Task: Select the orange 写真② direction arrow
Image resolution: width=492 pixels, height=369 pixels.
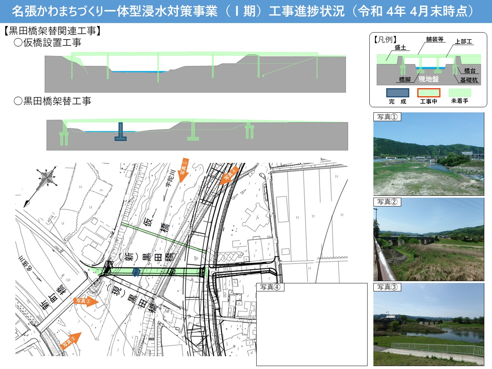Action: pyautogui.click(x=86, y=301)
